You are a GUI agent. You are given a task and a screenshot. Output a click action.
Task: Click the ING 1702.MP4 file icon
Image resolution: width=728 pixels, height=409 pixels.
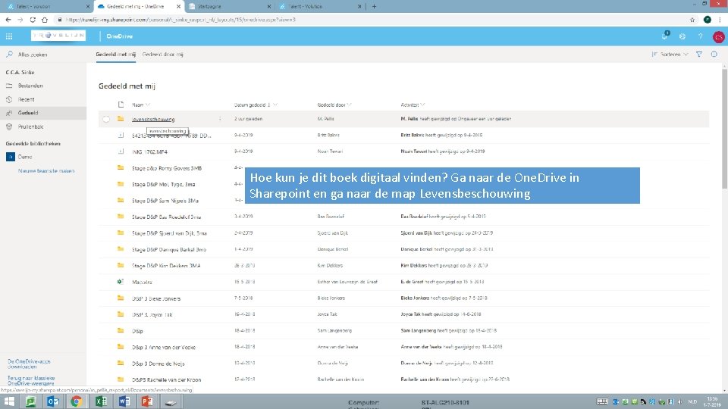point(121,151)
